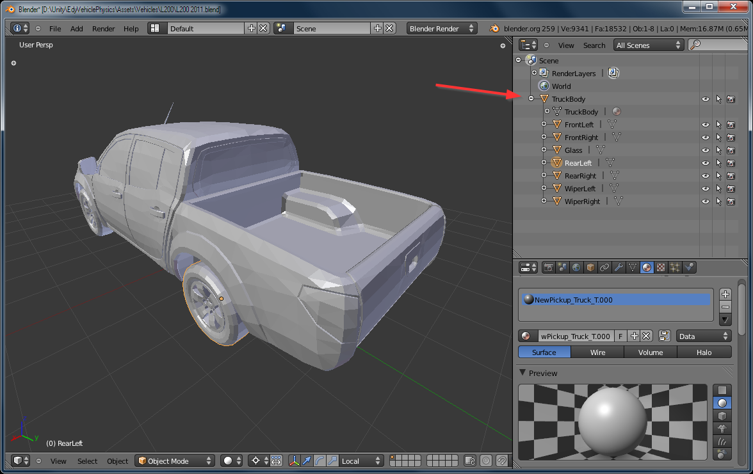Toggle selectability of WiperRight cursor icon

coord(718,201)
